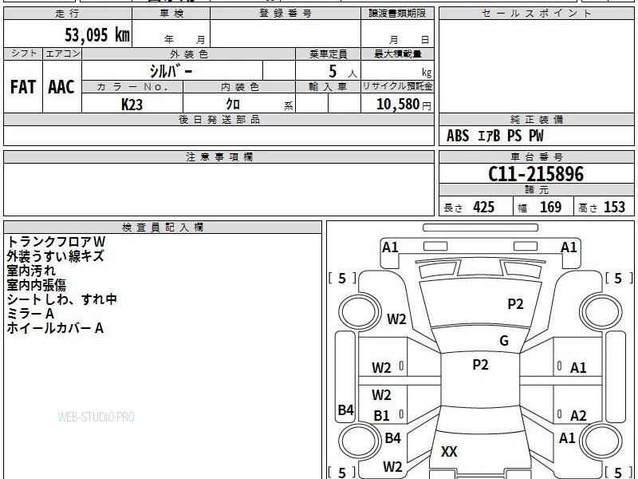Click the 純正装備 header
This screenshot has width=638, height=479.
pos(536,119)
